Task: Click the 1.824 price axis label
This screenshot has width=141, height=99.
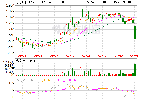Action: [10, 17]
